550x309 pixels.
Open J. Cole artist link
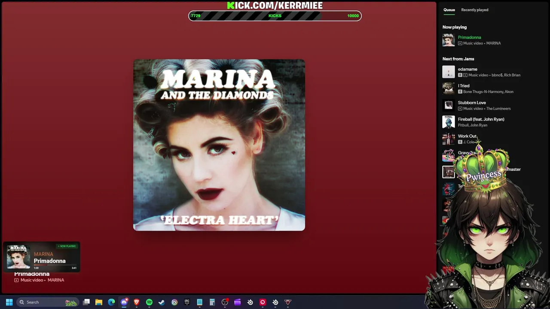point(469,142)
